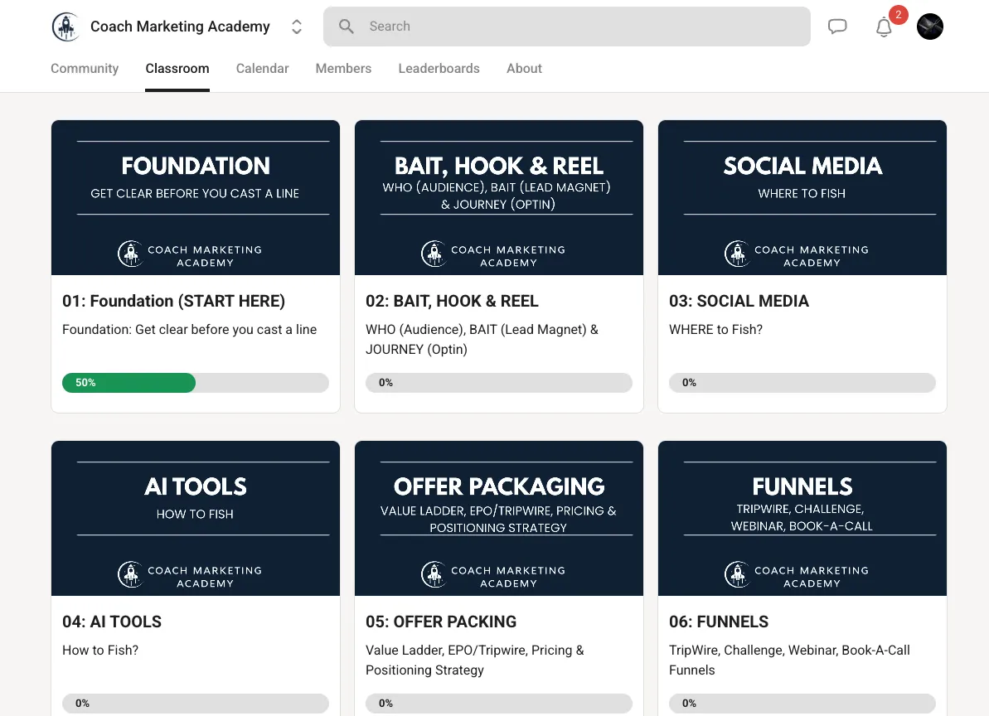Viewport: 989px width, 716px height.
Task: Open the Leaderboards tab
Action: pyautogui.click(x=439, y=68)
